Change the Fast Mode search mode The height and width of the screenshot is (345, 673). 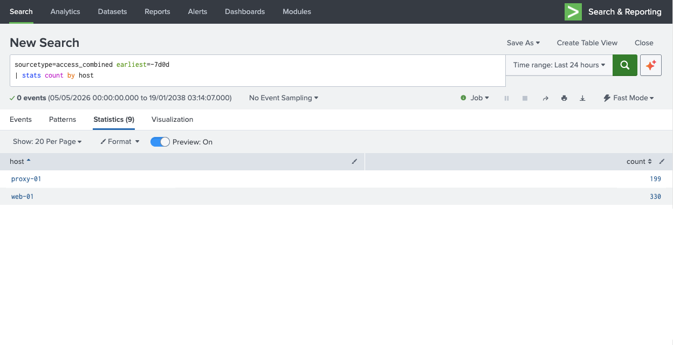click(628, 98)
